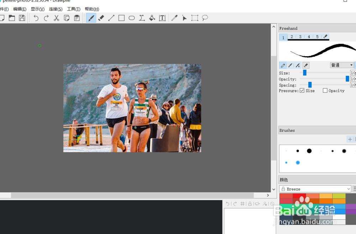Open the 工具(T) menu
This screenshot has width=356, height=234.
pyautogui.click(x=74, y=9)
